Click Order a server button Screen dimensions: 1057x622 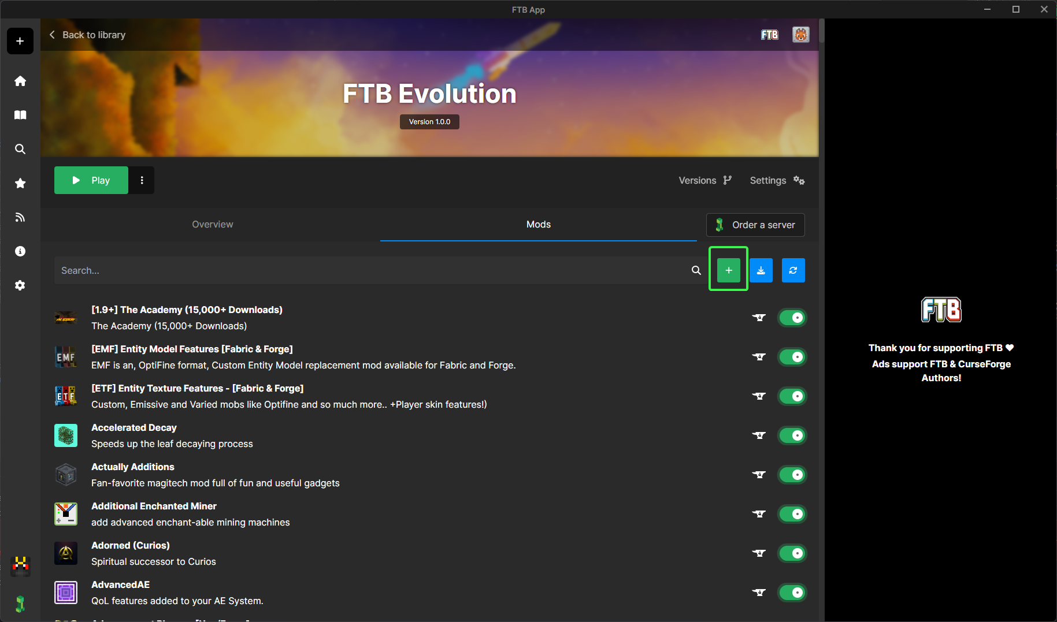755,225
